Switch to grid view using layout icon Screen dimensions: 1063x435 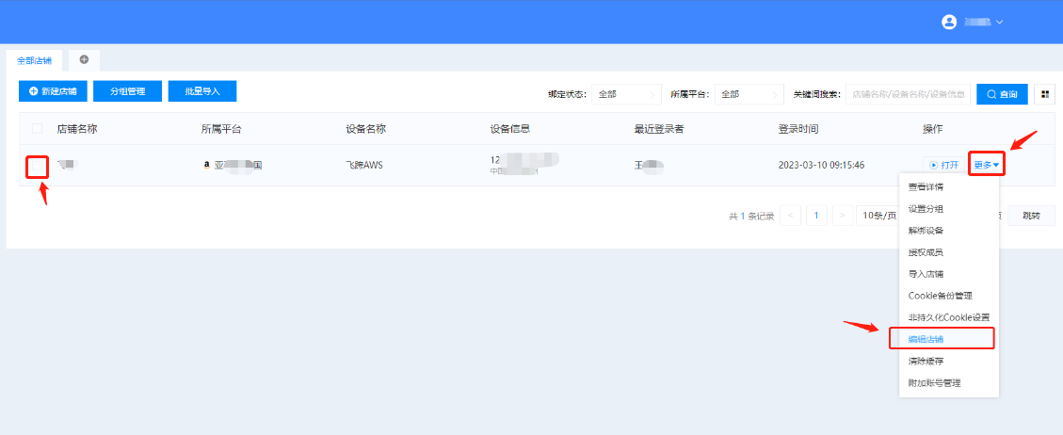[1044, 94]
